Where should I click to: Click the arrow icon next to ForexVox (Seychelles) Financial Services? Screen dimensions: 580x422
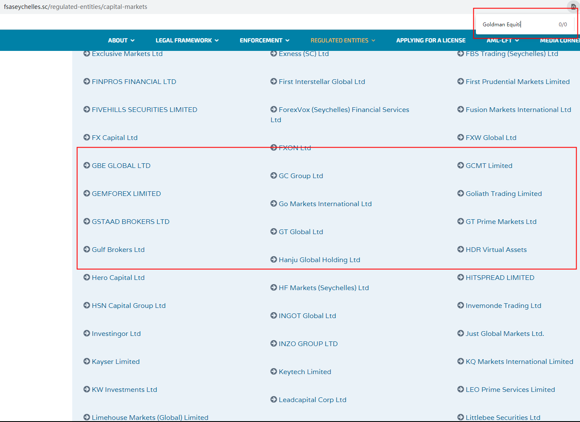[274, 109]
